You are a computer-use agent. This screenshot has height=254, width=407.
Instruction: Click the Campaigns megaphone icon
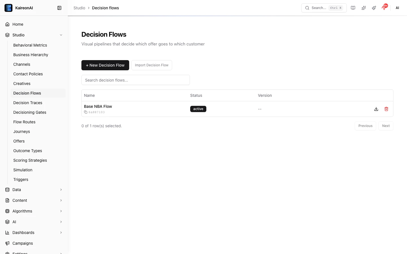(7, 243)
